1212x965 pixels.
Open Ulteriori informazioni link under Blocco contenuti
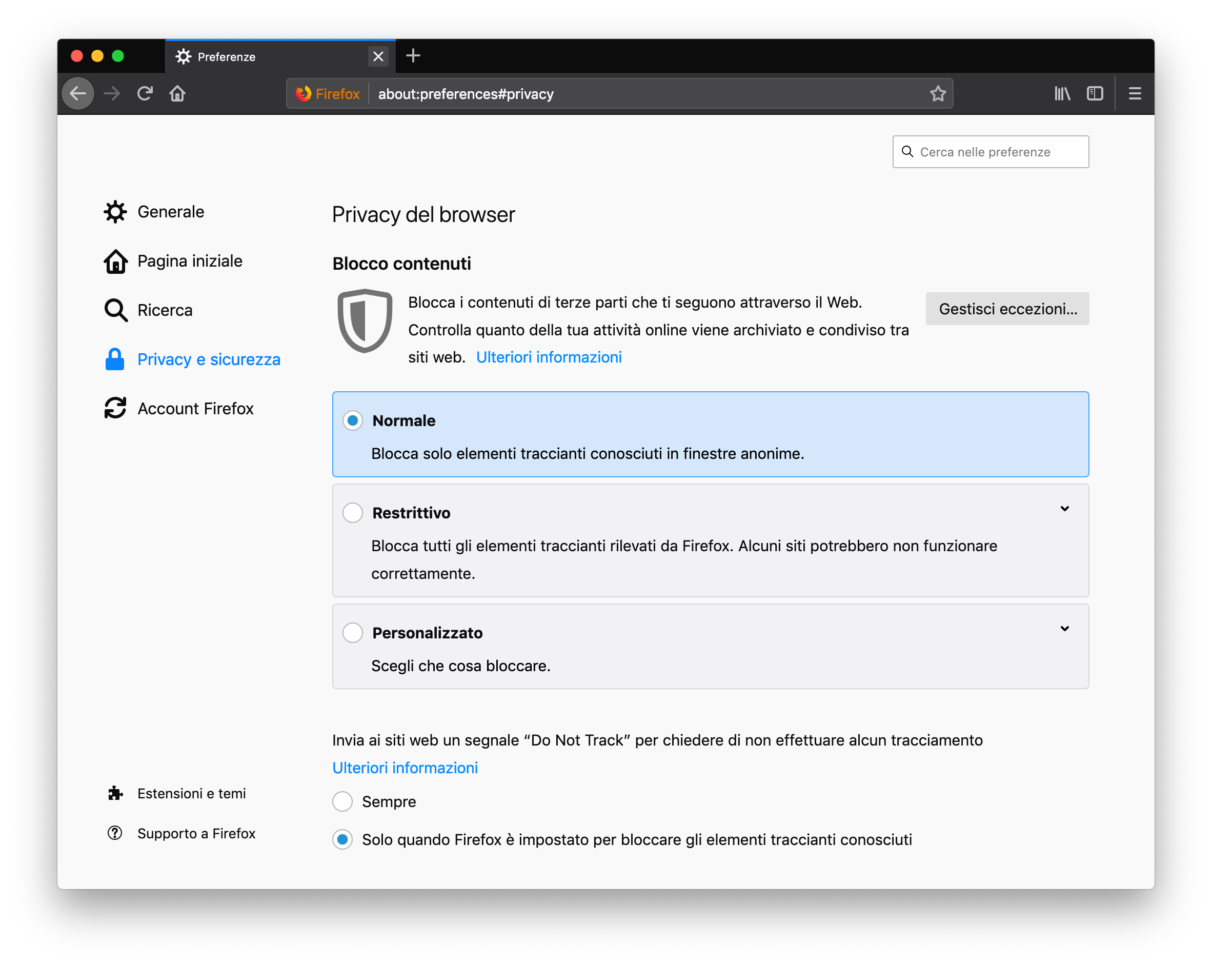point(549,357)
